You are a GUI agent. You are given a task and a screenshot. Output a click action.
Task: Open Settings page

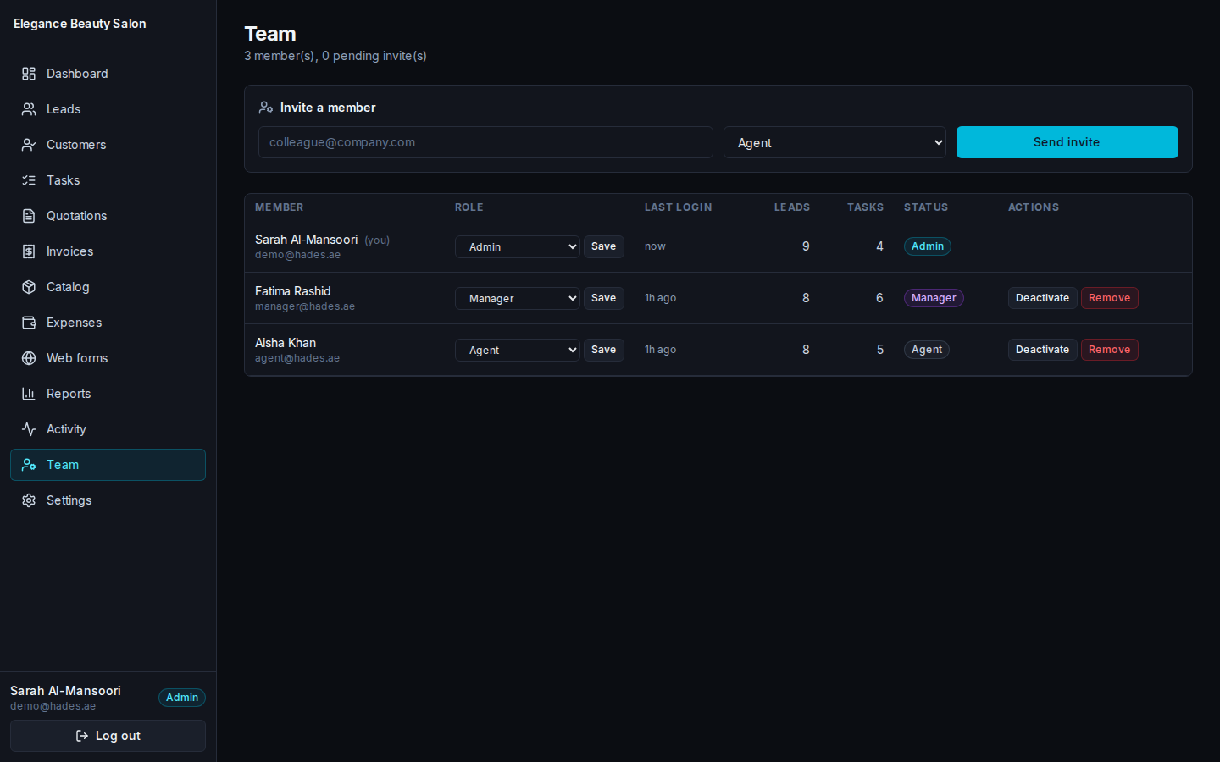108,500
